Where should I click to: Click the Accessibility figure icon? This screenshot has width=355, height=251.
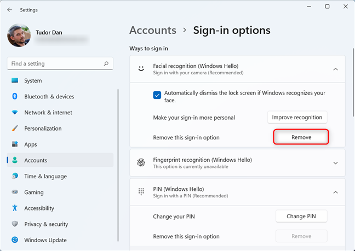coord(15,208)
